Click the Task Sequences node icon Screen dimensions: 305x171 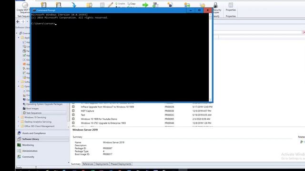(24, 113)
